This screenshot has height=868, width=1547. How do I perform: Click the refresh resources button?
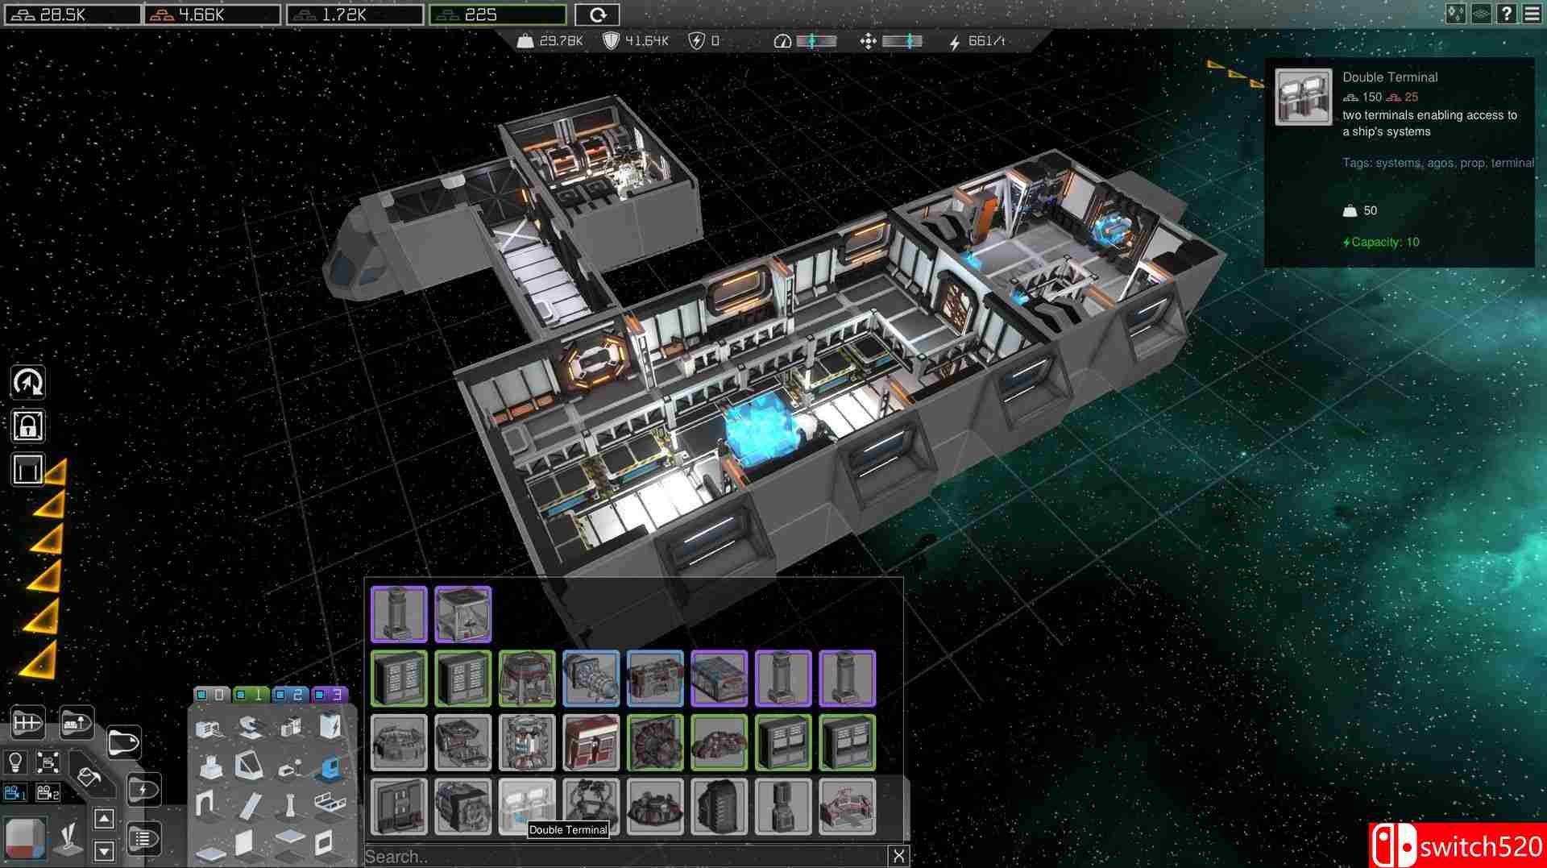tap(597, 15)
